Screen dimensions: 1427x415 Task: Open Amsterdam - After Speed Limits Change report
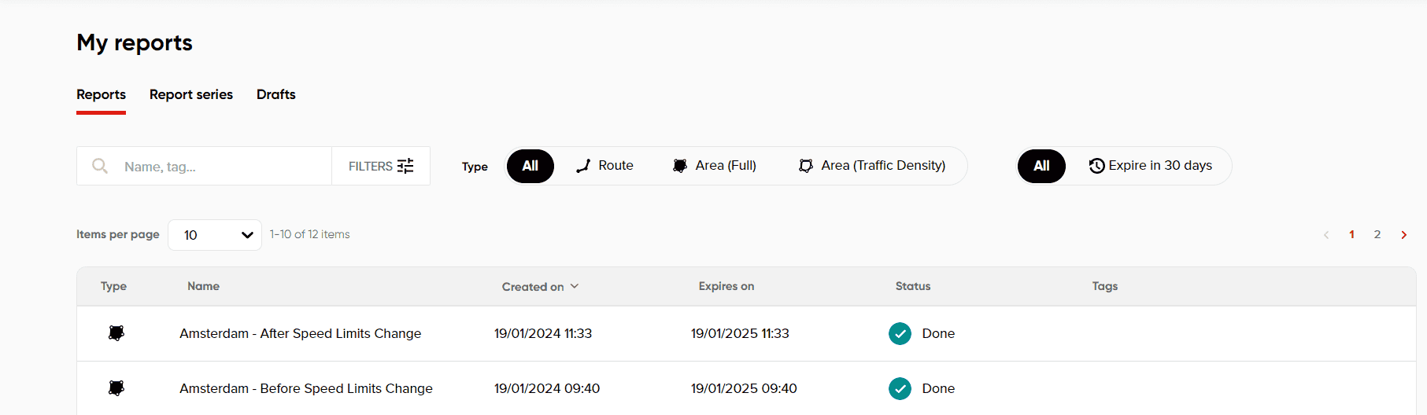tap(300, 333)
